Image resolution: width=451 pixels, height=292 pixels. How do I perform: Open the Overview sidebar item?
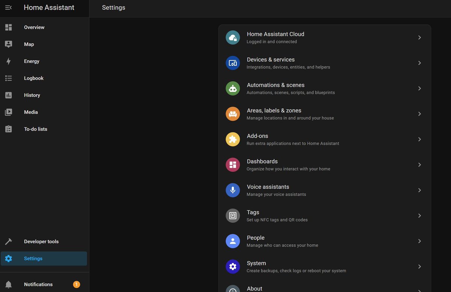44,27
